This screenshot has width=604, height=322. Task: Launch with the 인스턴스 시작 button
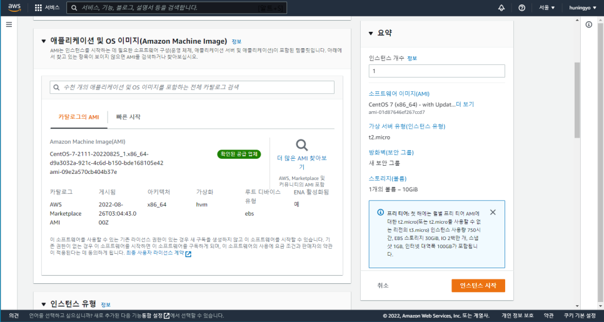[478, 285]
